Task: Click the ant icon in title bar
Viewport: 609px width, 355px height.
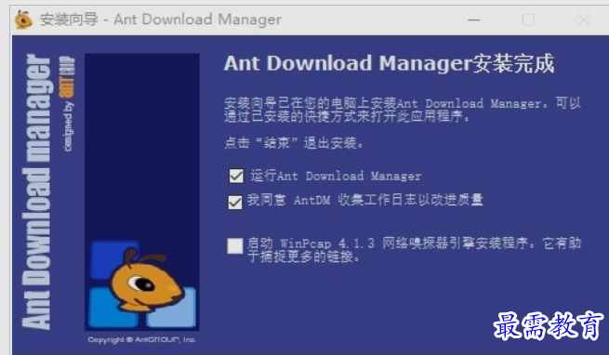Action: [x=23, y=20]
